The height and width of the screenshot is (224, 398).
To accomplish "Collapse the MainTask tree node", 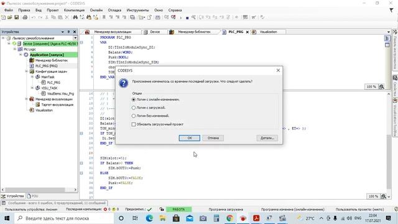I will coord(32,77).
